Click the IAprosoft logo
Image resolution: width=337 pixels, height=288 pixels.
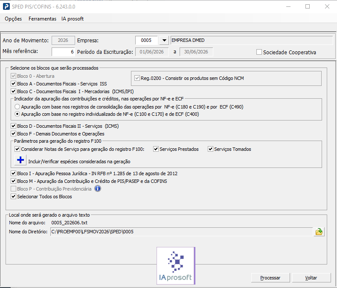tap(176, 266)
